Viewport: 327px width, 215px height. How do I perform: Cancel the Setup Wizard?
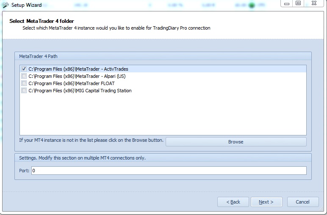303,202
